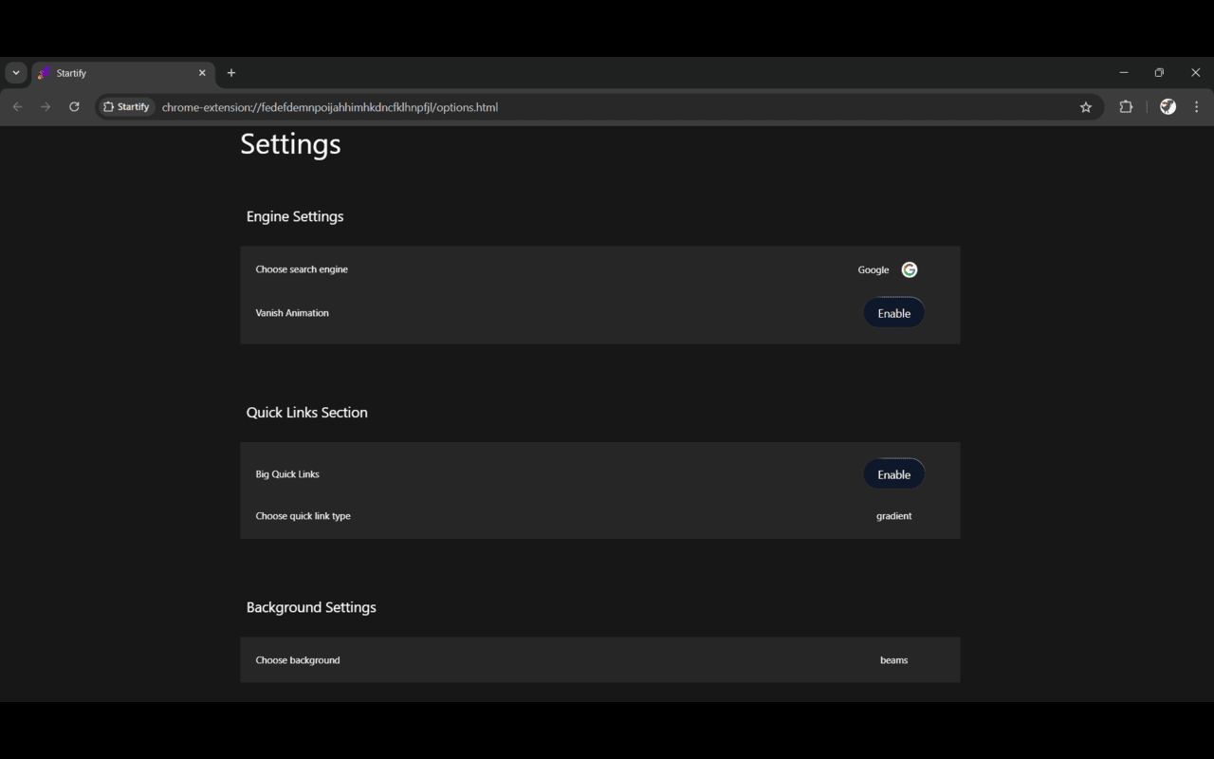Bookmark this page with the star icon

1086,107
